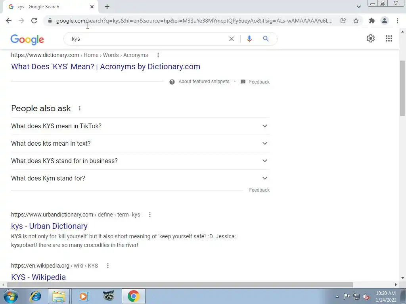Open the Chrome profile avatar

[385, 21]
